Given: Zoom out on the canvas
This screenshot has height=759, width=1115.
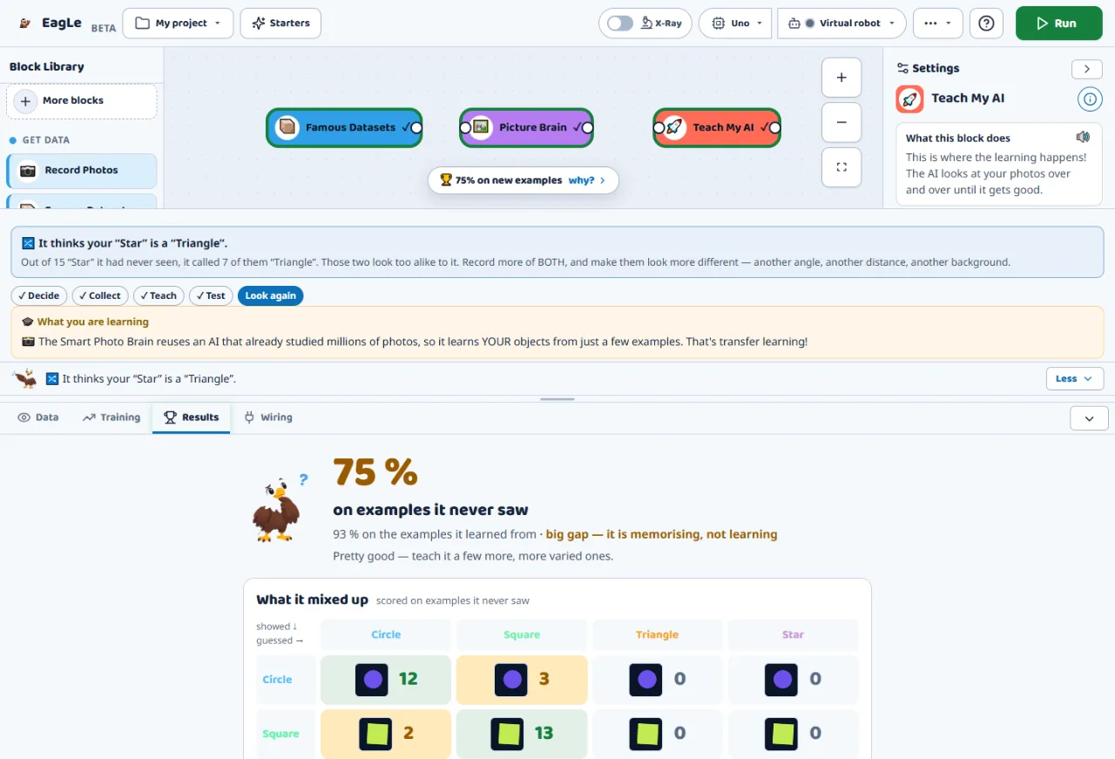Looking at the screenshot, I should (841, 123).
